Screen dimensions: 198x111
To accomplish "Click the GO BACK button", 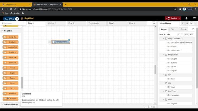I will (11, 19).
